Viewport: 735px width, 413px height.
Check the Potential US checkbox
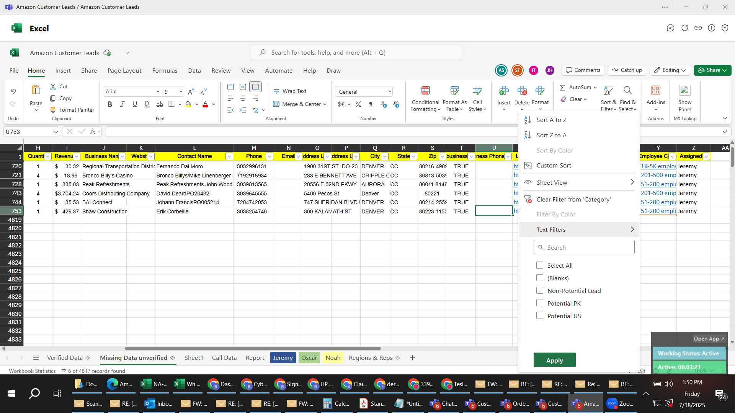[540, 315]
